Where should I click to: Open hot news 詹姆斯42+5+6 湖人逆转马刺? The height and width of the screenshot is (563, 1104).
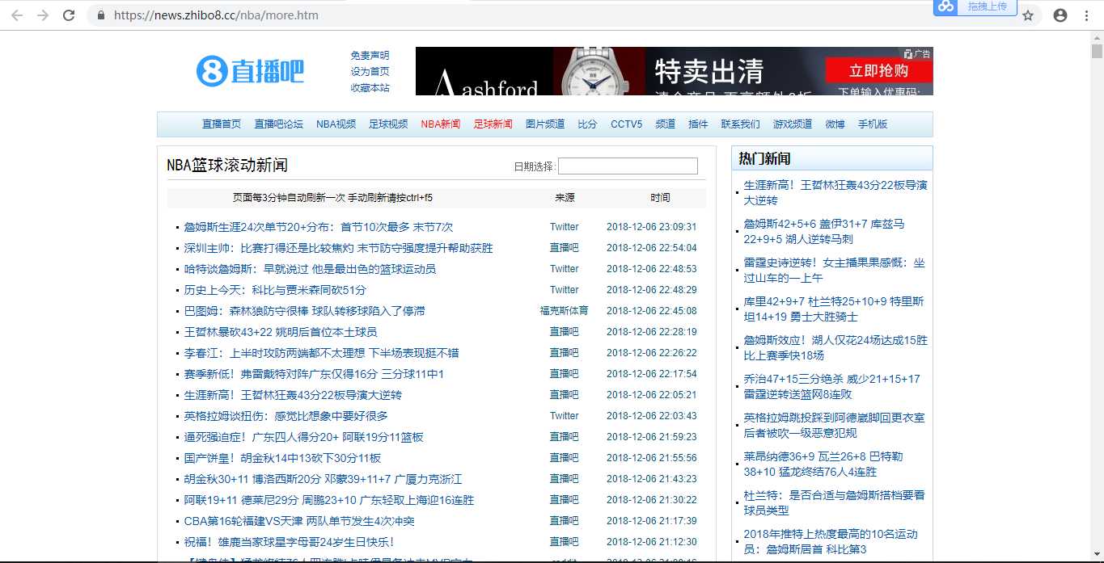(x=824, y=231)
